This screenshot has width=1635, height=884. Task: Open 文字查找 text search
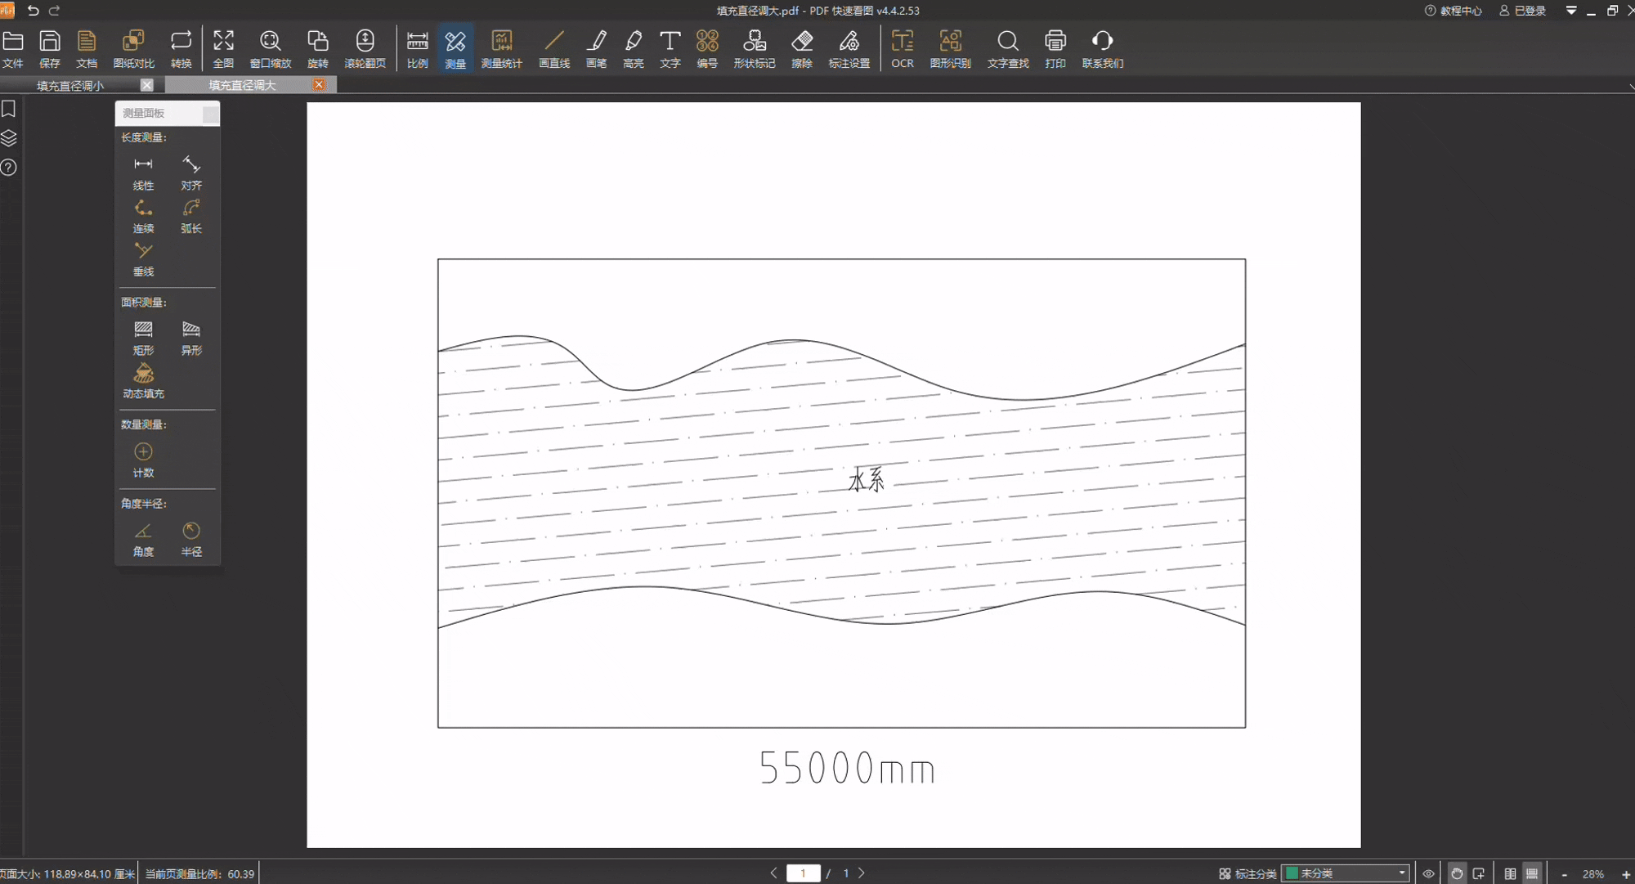pos(1008,48)
